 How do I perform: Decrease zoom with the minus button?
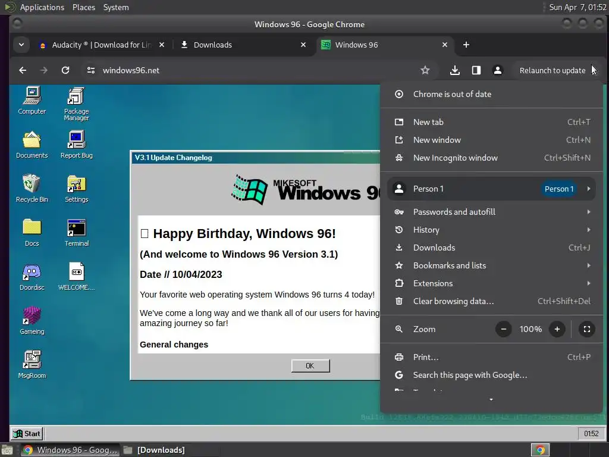pos(503,329)
